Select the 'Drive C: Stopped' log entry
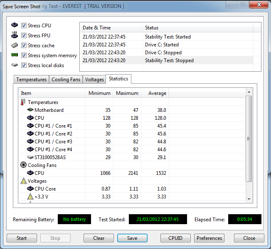 point(167,53)
